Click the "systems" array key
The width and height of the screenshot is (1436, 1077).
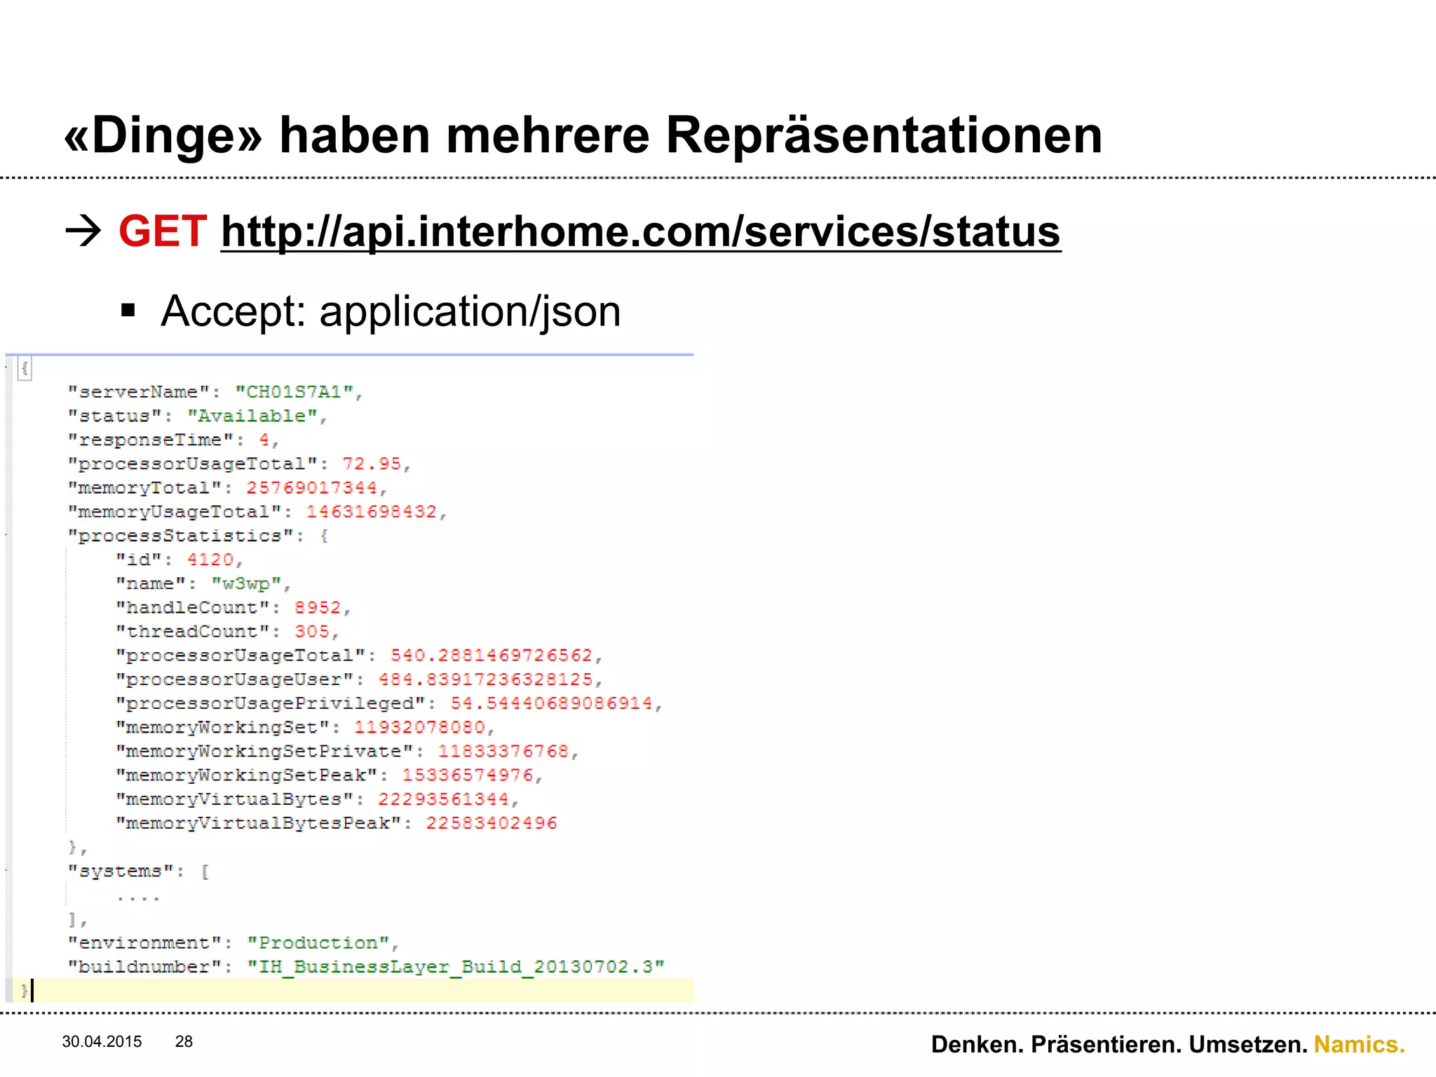point(121,871)
